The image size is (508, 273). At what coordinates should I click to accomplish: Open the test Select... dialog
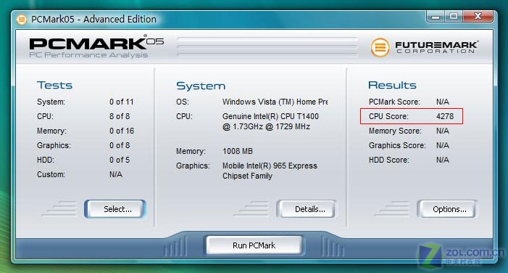click(x=115, y=209)
